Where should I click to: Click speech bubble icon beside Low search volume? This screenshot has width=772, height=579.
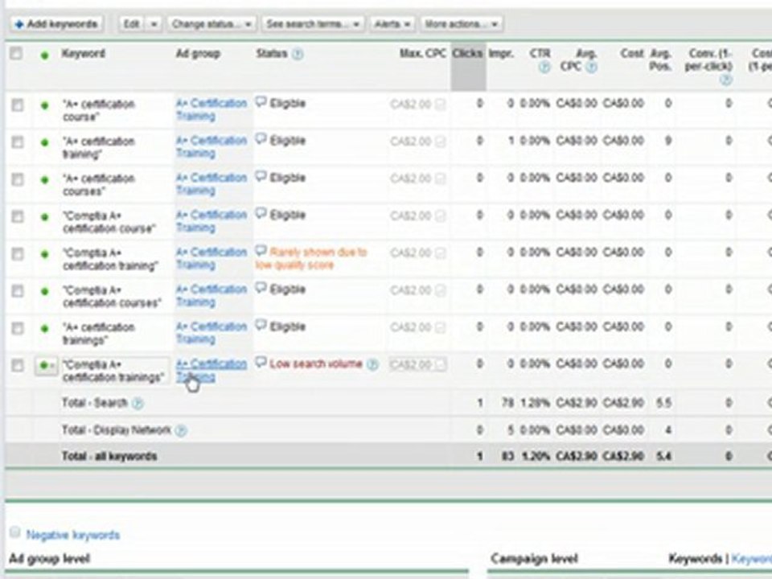(261, 363)
